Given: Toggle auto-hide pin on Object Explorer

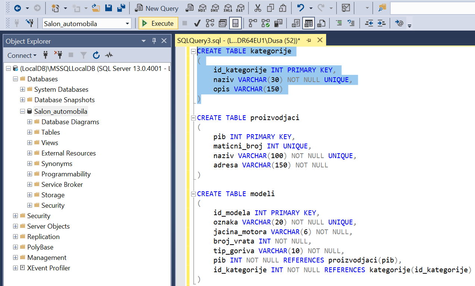Looking at the screenshot, I should pos(154,41).
